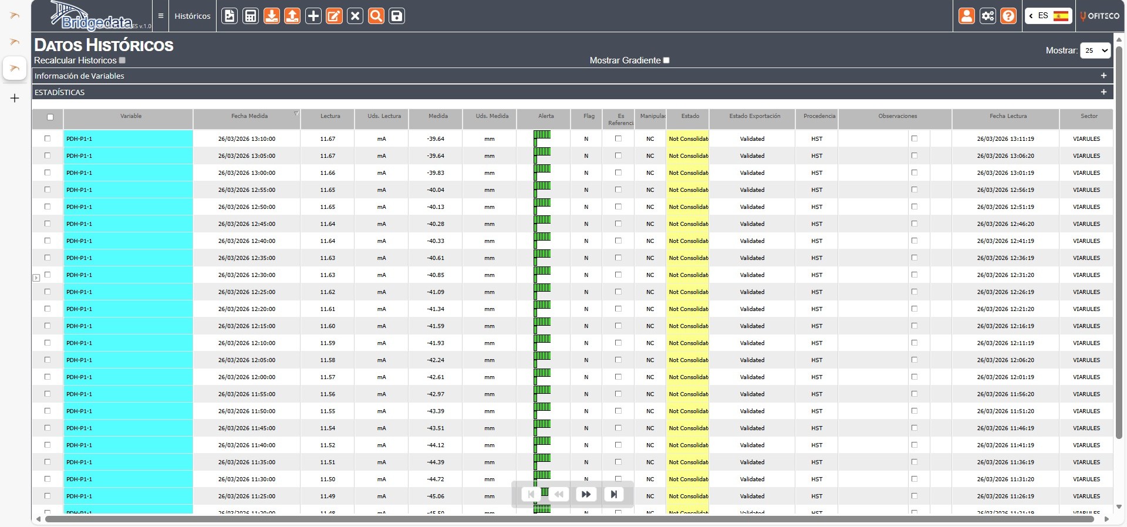This screenshot has height=527, width=1127.
Task: Go to next page with fast-forward button
Action: 586,494
